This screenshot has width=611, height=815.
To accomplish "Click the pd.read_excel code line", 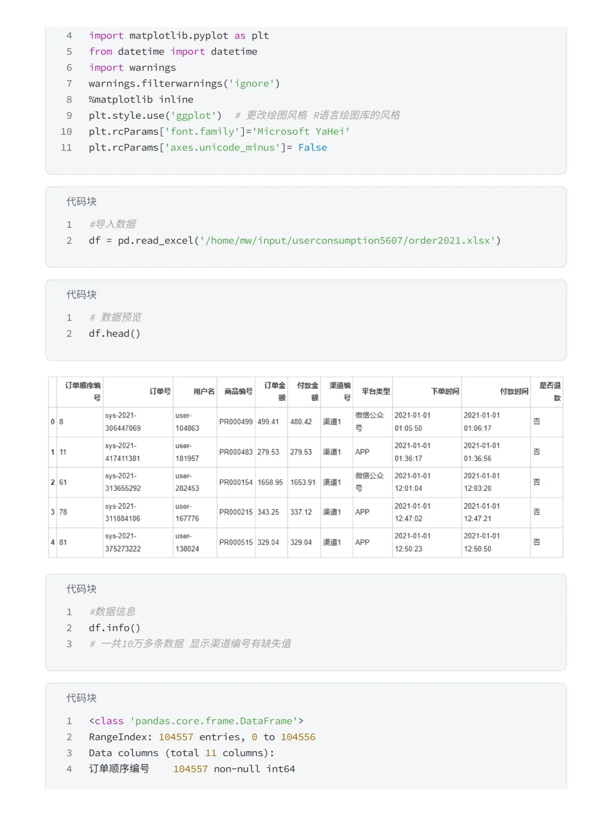I will (x=295, y=241).
